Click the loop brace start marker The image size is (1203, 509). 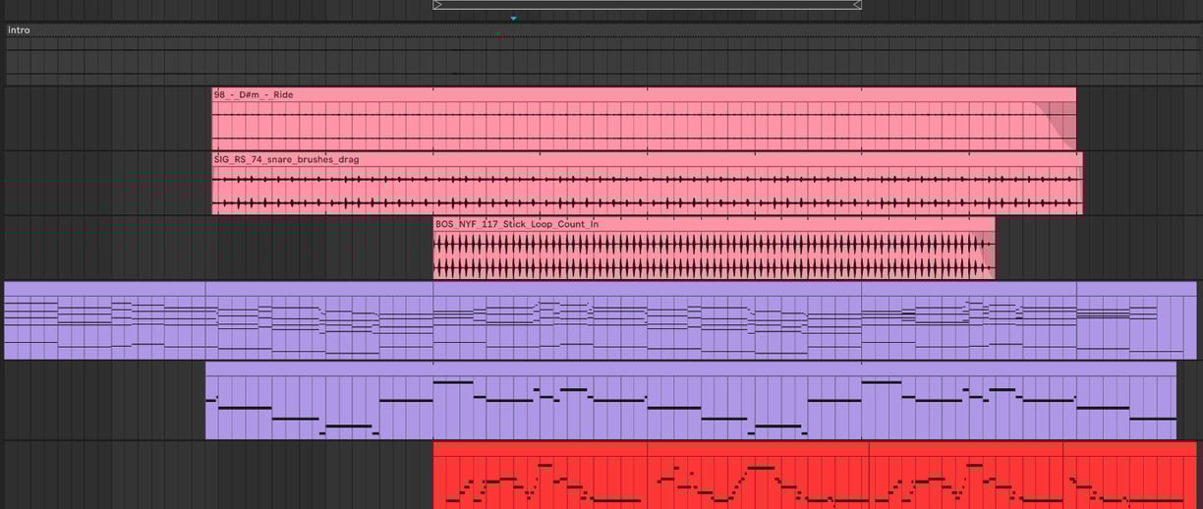coord(437,5)
